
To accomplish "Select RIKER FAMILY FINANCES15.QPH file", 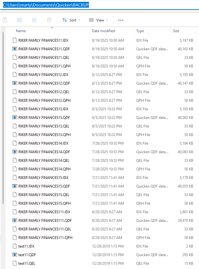I will coord(103,203).
